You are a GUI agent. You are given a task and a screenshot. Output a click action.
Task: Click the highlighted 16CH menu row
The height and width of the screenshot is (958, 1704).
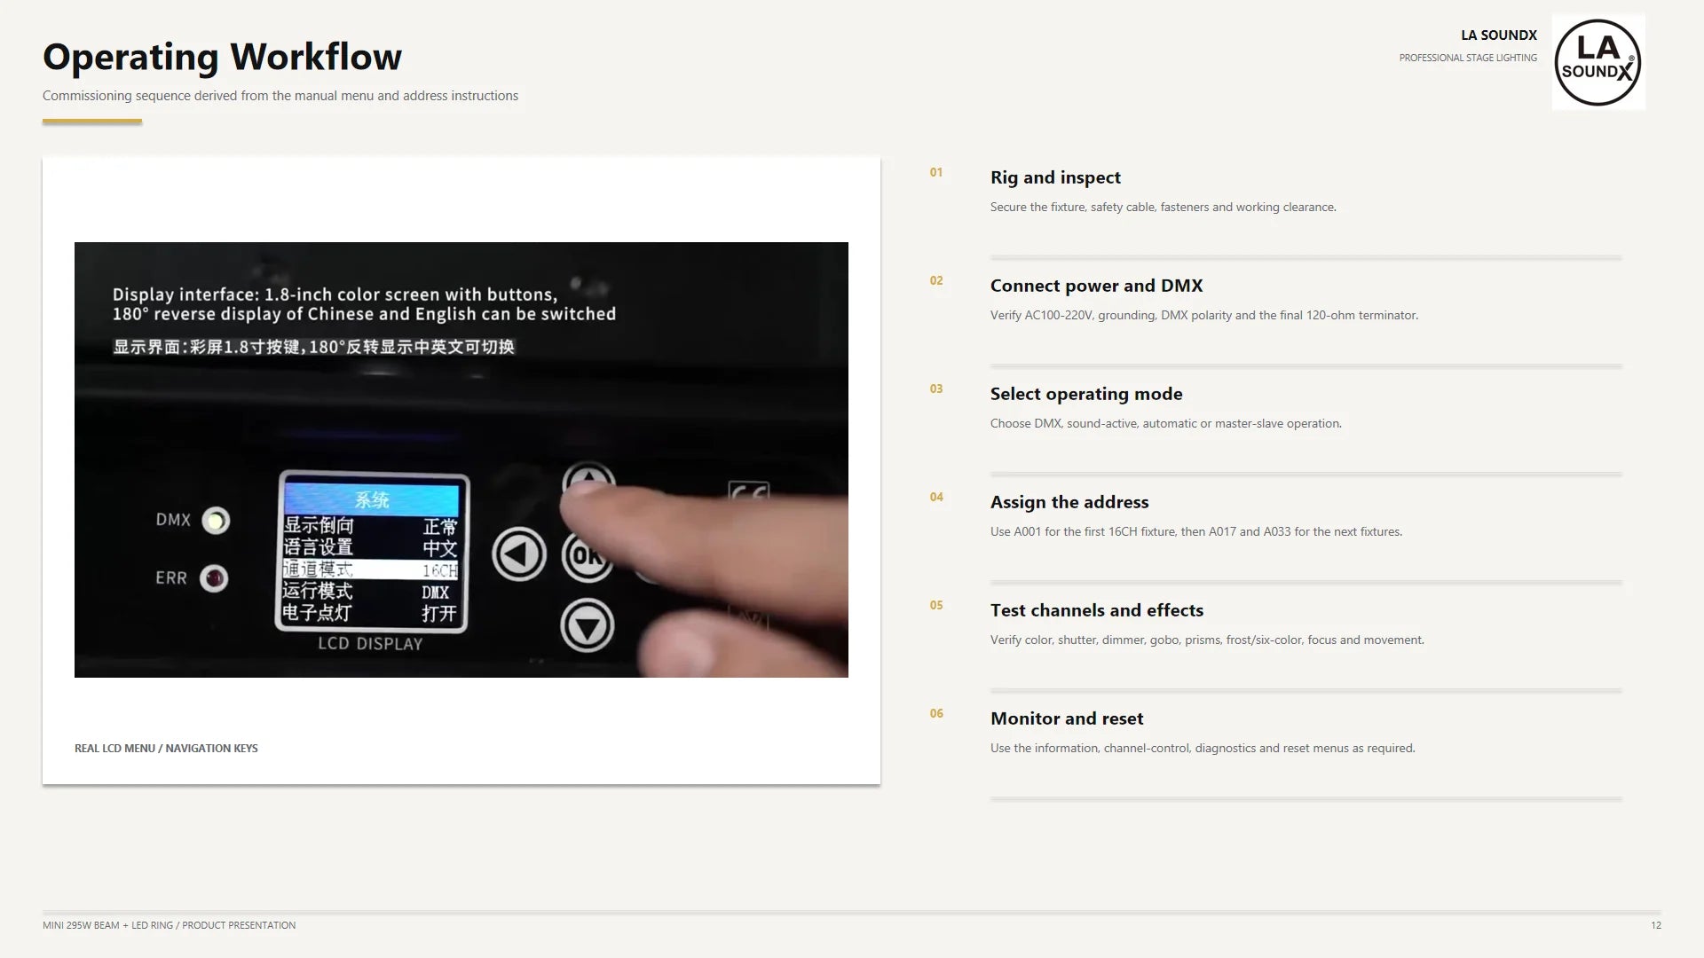pyautogui.click(x=371, y=569)
